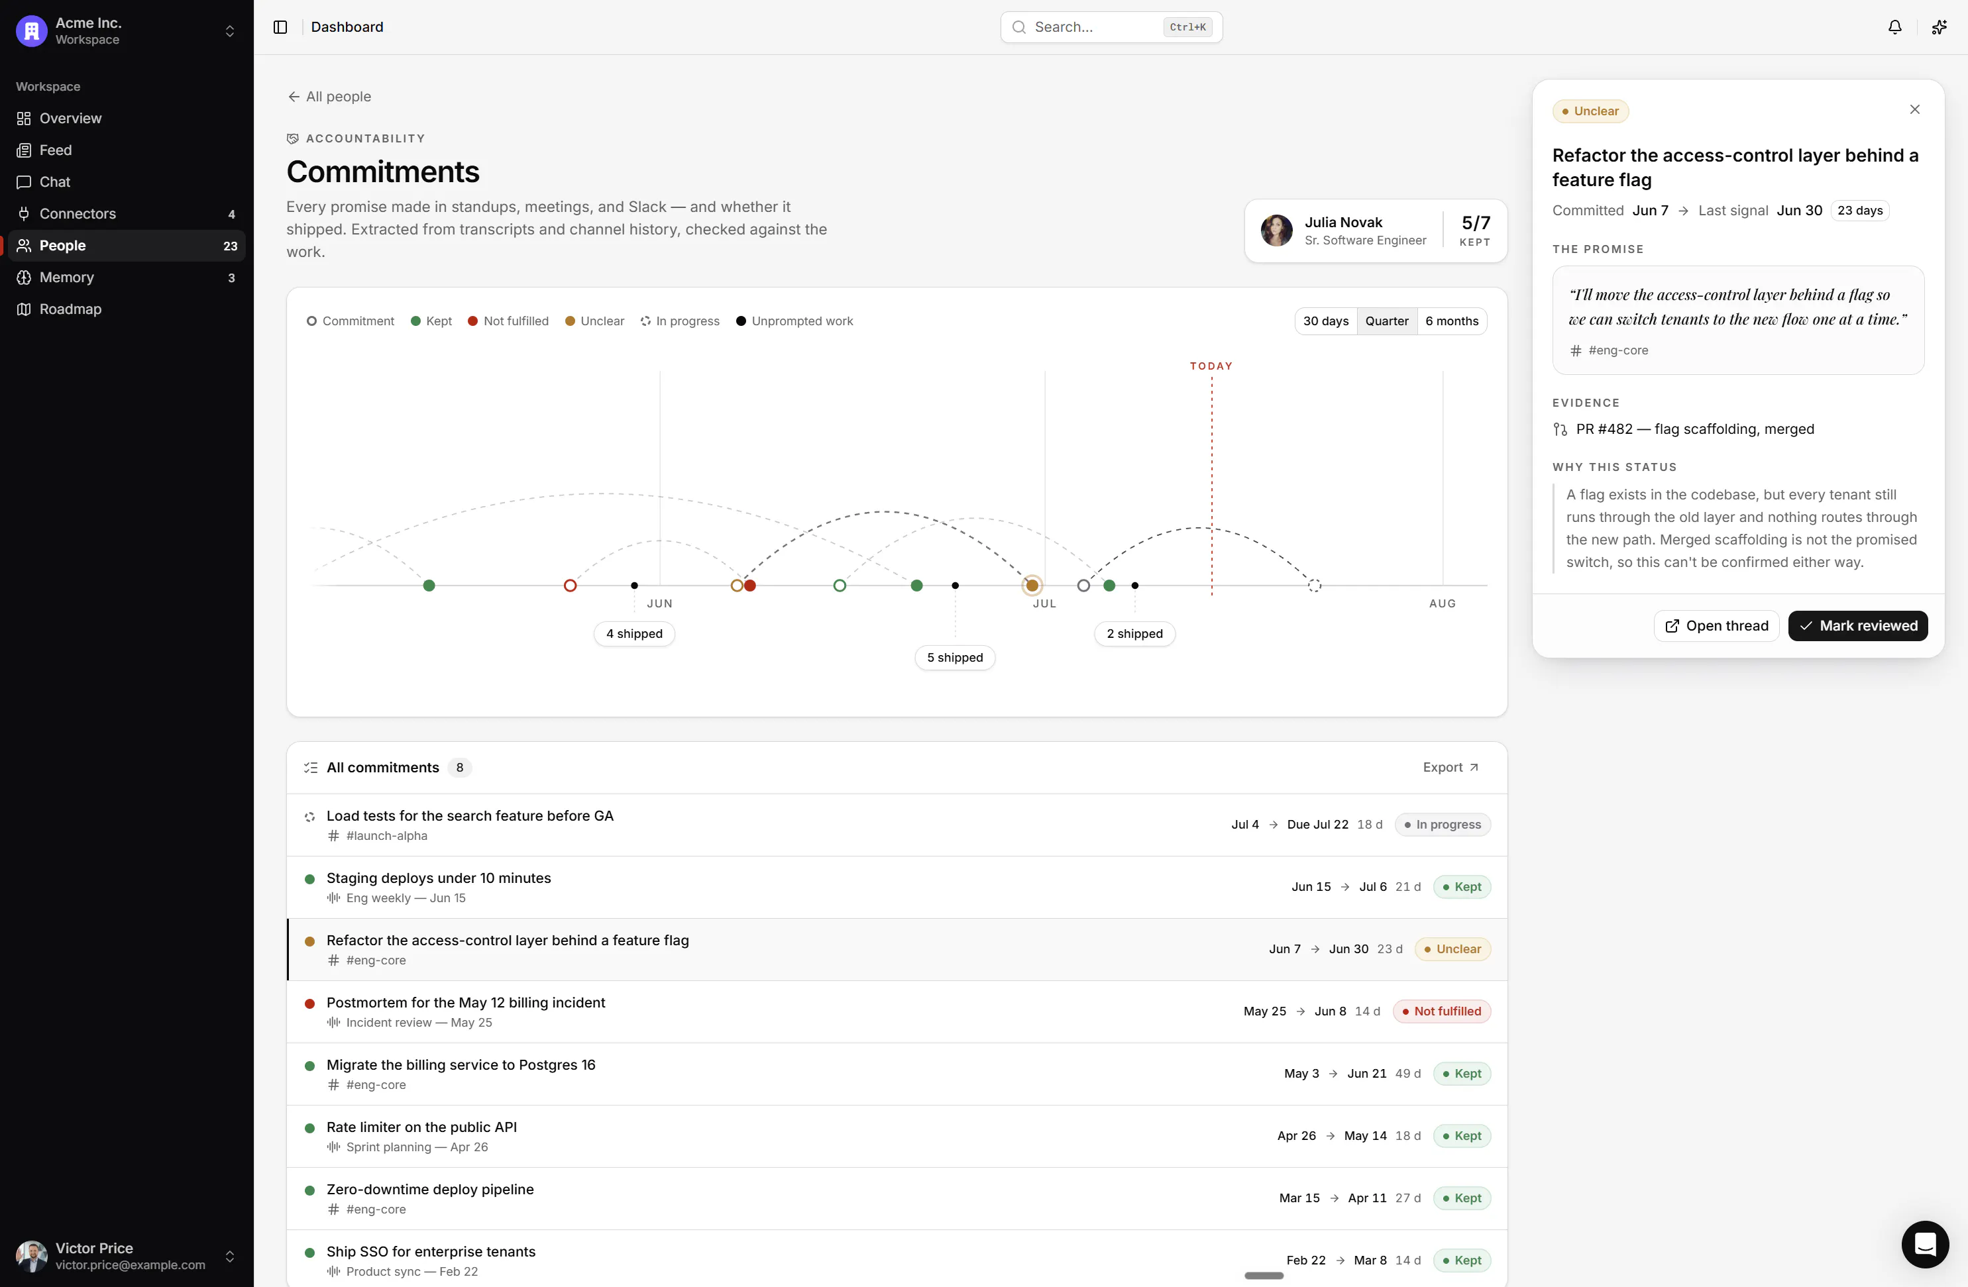The image size is (1968, 1287).
Task: Click the hashtag icon beside #eng-core in promise
Action: click(1575, 350)
